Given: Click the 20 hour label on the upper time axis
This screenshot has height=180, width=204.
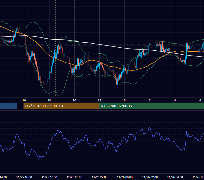Looking at the screenshot, I should [74, 100].
